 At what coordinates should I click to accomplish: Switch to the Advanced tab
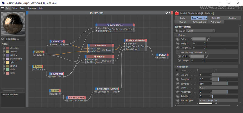coord(215,22)
